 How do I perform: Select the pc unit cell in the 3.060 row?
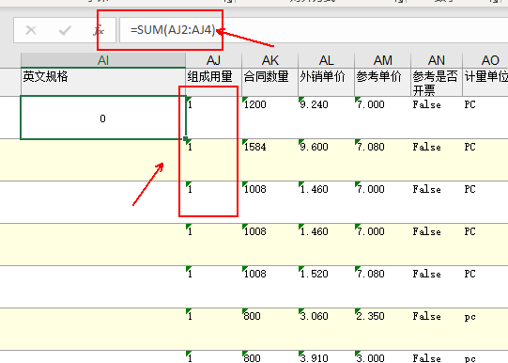coord(485,329)
